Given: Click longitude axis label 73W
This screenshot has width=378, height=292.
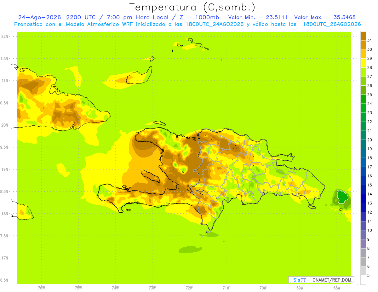Looking at the screenshot, I should click(152, 288).
